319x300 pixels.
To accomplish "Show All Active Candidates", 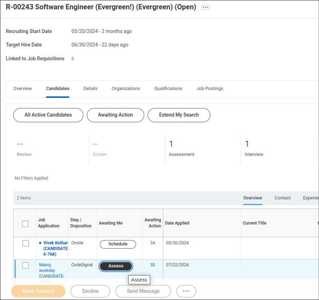I will tap(48, 115).
